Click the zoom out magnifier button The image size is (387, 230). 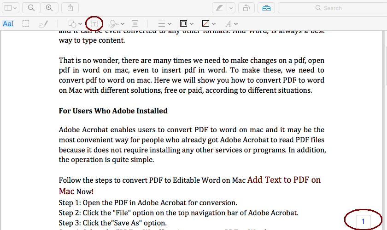pos(31,8)
